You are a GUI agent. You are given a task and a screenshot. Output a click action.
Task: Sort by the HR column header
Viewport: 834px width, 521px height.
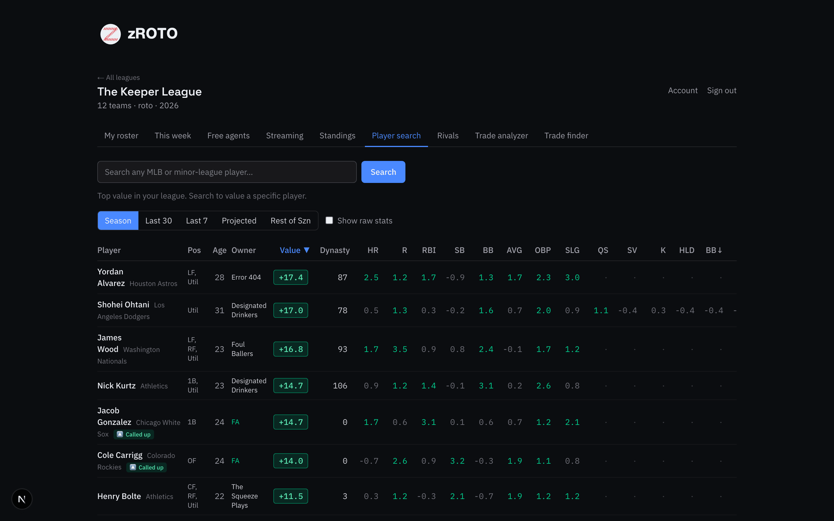click(x=373, y=250)
